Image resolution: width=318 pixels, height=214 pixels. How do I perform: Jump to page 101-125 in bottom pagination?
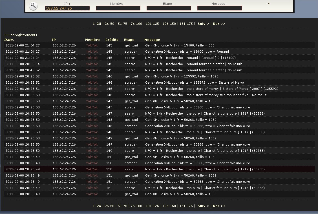[152, 206]
